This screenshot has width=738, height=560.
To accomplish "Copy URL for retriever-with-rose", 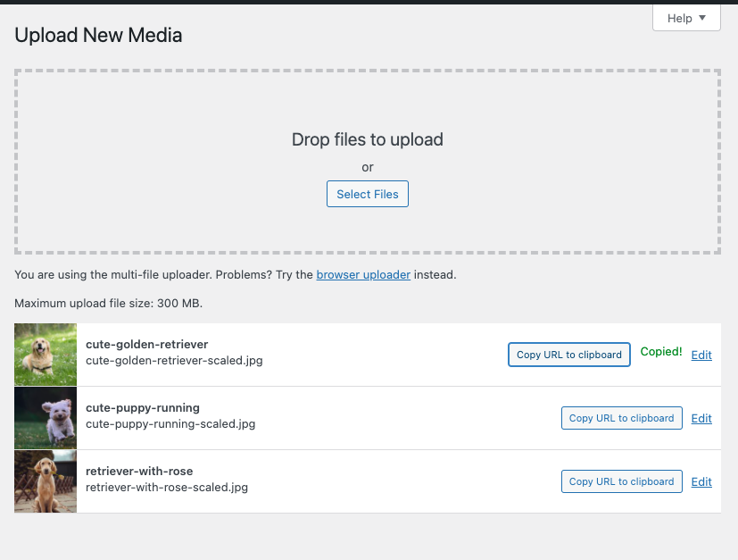I will 621,481.
